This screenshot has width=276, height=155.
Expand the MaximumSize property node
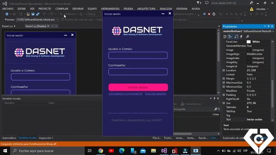pos(224,83)
